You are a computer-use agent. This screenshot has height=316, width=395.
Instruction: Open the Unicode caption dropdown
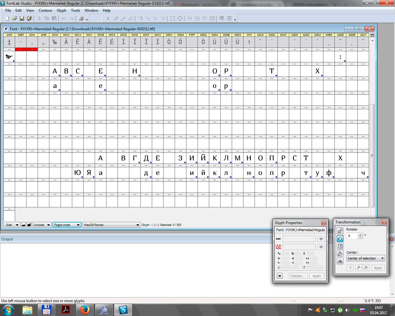42,225
